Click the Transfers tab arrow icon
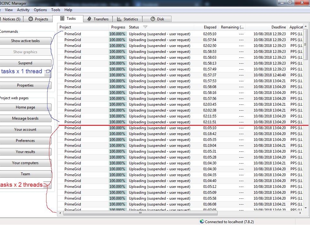 tap(89, 19)
